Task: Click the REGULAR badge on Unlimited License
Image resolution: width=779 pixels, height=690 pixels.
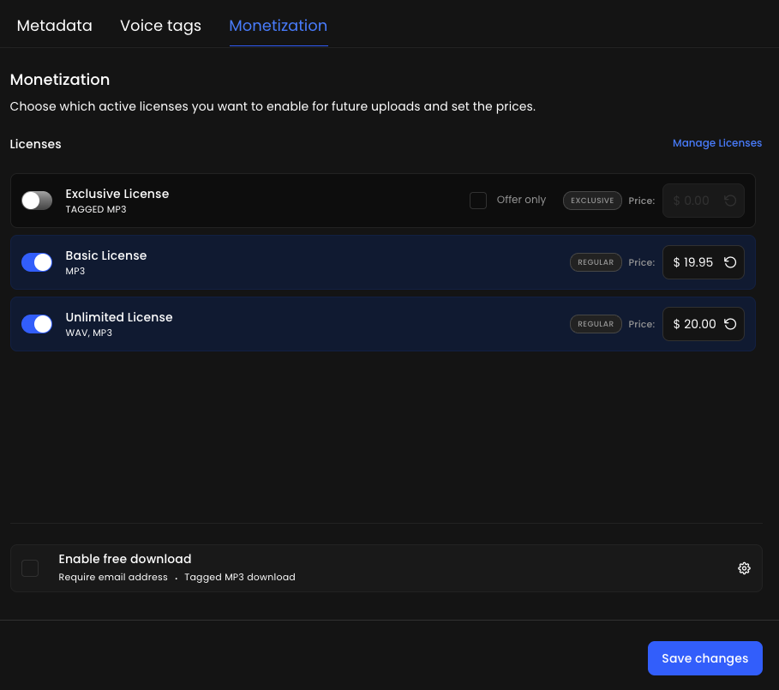Action: (x=596, y=324)
